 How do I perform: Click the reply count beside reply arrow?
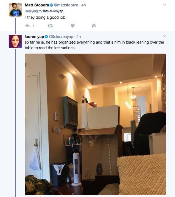tap(33, 26)
